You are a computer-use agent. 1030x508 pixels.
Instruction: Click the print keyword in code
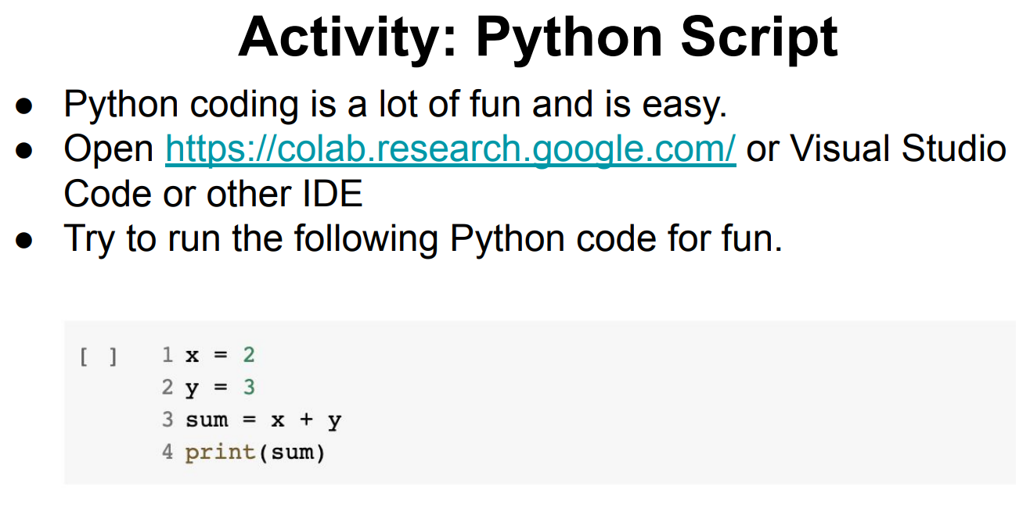pos(220,453)
